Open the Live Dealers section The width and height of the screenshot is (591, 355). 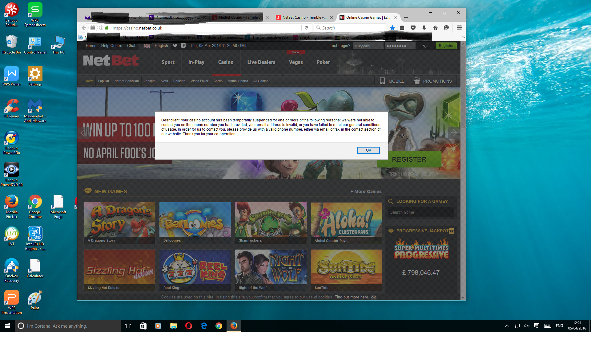pyautogui.click(x=261, y=62)
